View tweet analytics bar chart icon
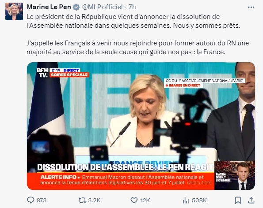 (186, 200)
